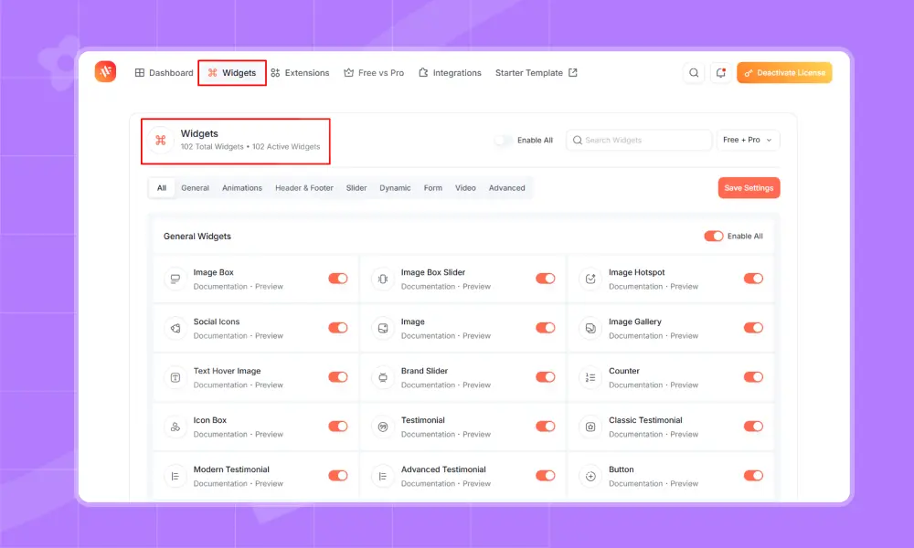Click the Counter widget icon
Viewport: 914px width, 548px height.
point(590,377)
